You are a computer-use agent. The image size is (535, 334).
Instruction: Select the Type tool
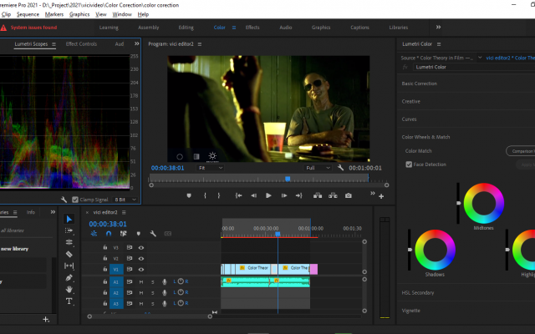69,301
